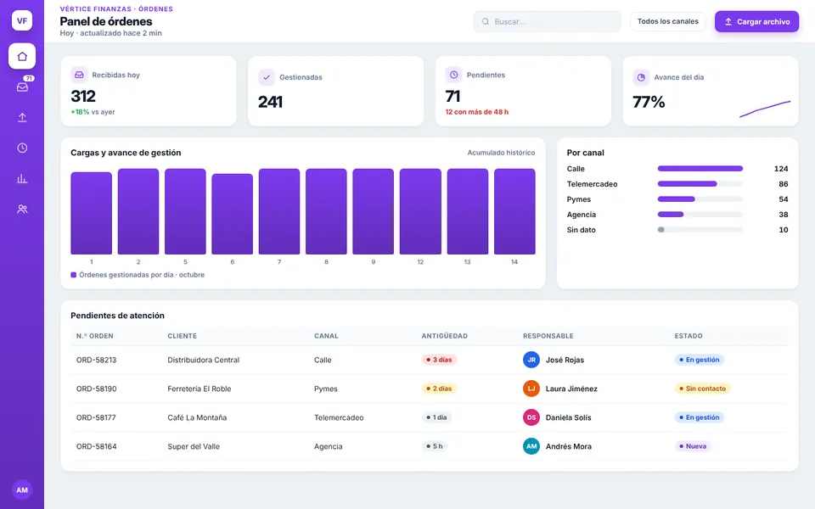The height and width of the screenshot is (509, 815).
Task: Click Laura Jiménez's LJ avatar
Action: coord(531,389)
